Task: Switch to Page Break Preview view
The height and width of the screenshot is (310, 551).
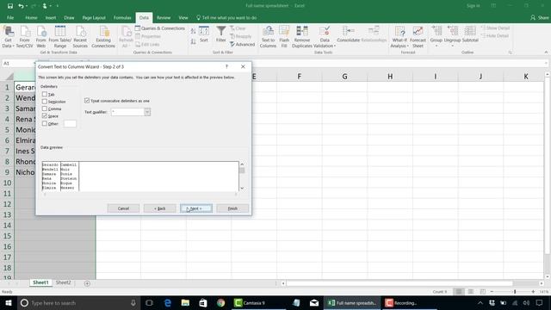Action: [483, 292]
